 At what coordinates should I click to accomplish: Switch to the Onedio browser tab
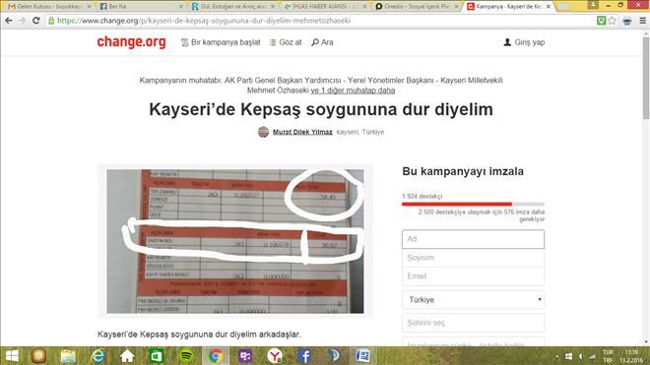click(x=417, y=7)
